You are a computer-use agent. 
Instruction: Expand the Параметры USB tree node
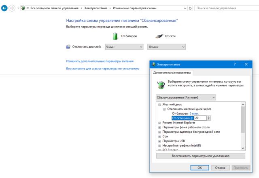pos(160,141)
